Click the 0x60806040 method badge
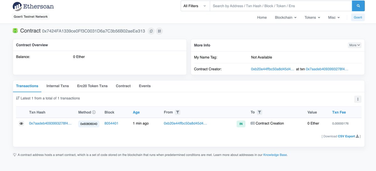 click(x=89, y=124)
